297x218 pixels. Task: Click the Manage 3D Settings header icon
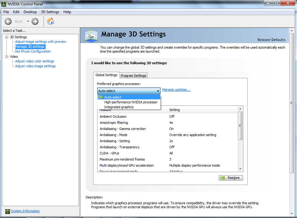[91, 35]
